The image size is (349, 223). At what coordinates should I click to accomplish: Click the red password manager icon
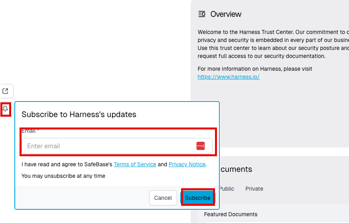click(201, 146)
